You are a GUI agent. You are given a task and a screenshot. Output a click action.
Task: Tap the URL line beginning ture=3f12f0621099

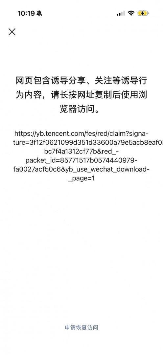(88, 142)
